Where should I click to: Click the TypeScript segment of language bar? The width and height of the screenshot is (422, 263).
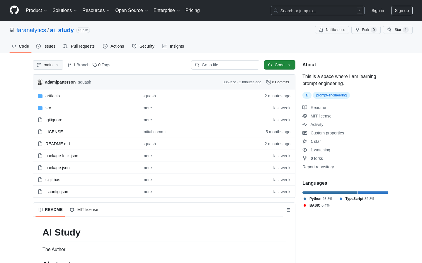(373, 193)
